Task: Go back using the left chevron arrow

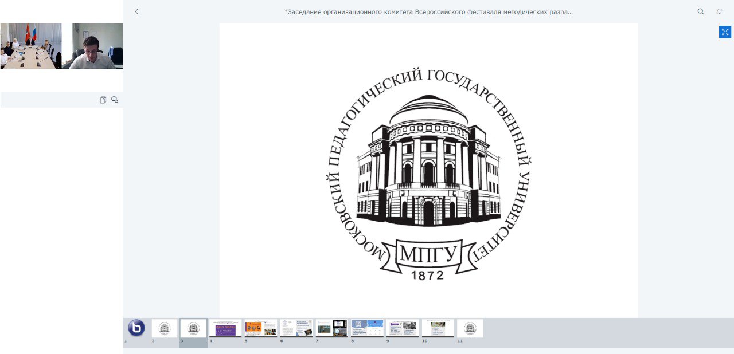Action: [x=136, y=11]
